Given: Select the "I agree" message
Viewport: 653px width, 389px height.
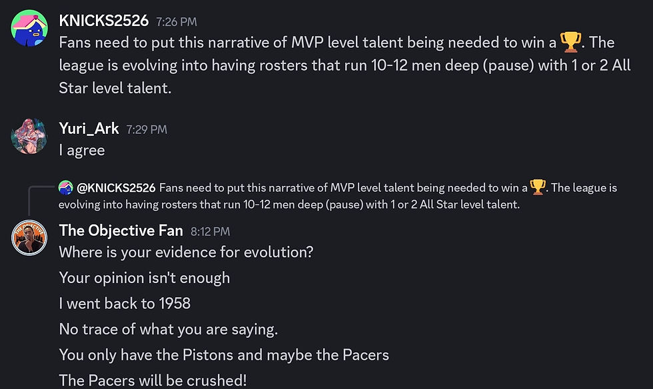Looking at the screenshot, I should coord(82,151).
